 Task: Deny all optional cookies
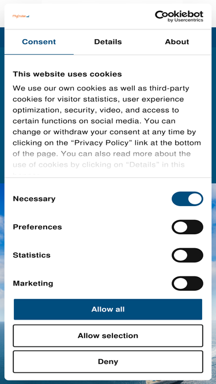click(108, 362)
